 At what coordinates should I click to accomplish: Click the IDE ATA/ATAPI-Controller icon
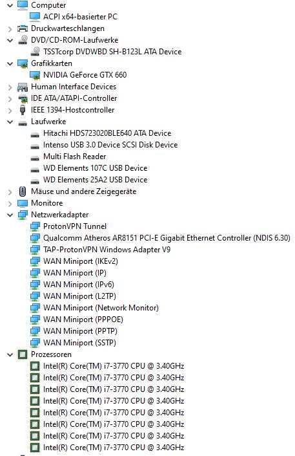(23, 98)
